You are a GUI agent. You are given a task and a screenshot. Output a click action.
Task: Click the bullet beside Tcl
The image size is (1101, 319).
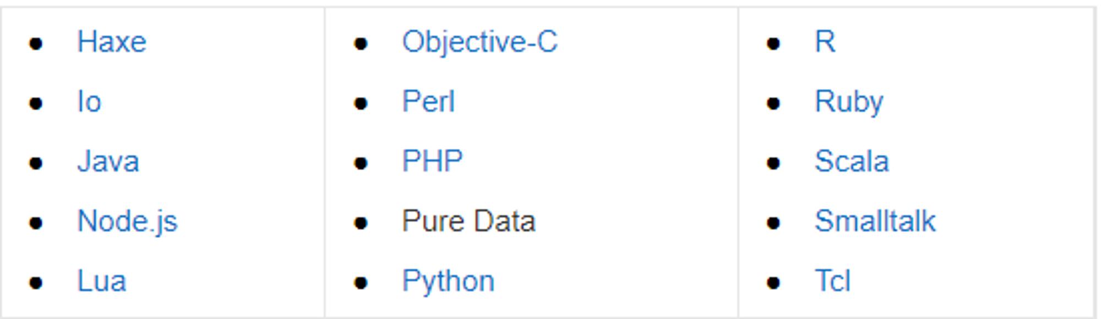pos(773,283)
